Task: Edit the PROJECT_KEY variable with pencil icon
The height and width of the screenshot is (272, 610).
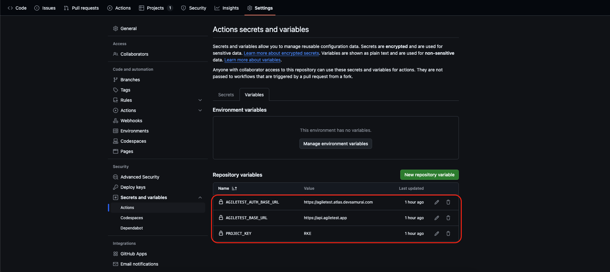Action: pyautogui.click(x=436, y=234)
